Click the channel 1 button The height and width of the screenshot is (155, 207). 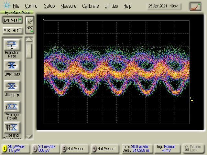click(x=5, y=149)
